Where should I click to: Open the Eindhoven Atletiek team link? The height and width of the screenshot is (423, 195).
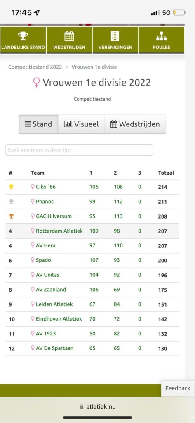[x=56, y=319]
